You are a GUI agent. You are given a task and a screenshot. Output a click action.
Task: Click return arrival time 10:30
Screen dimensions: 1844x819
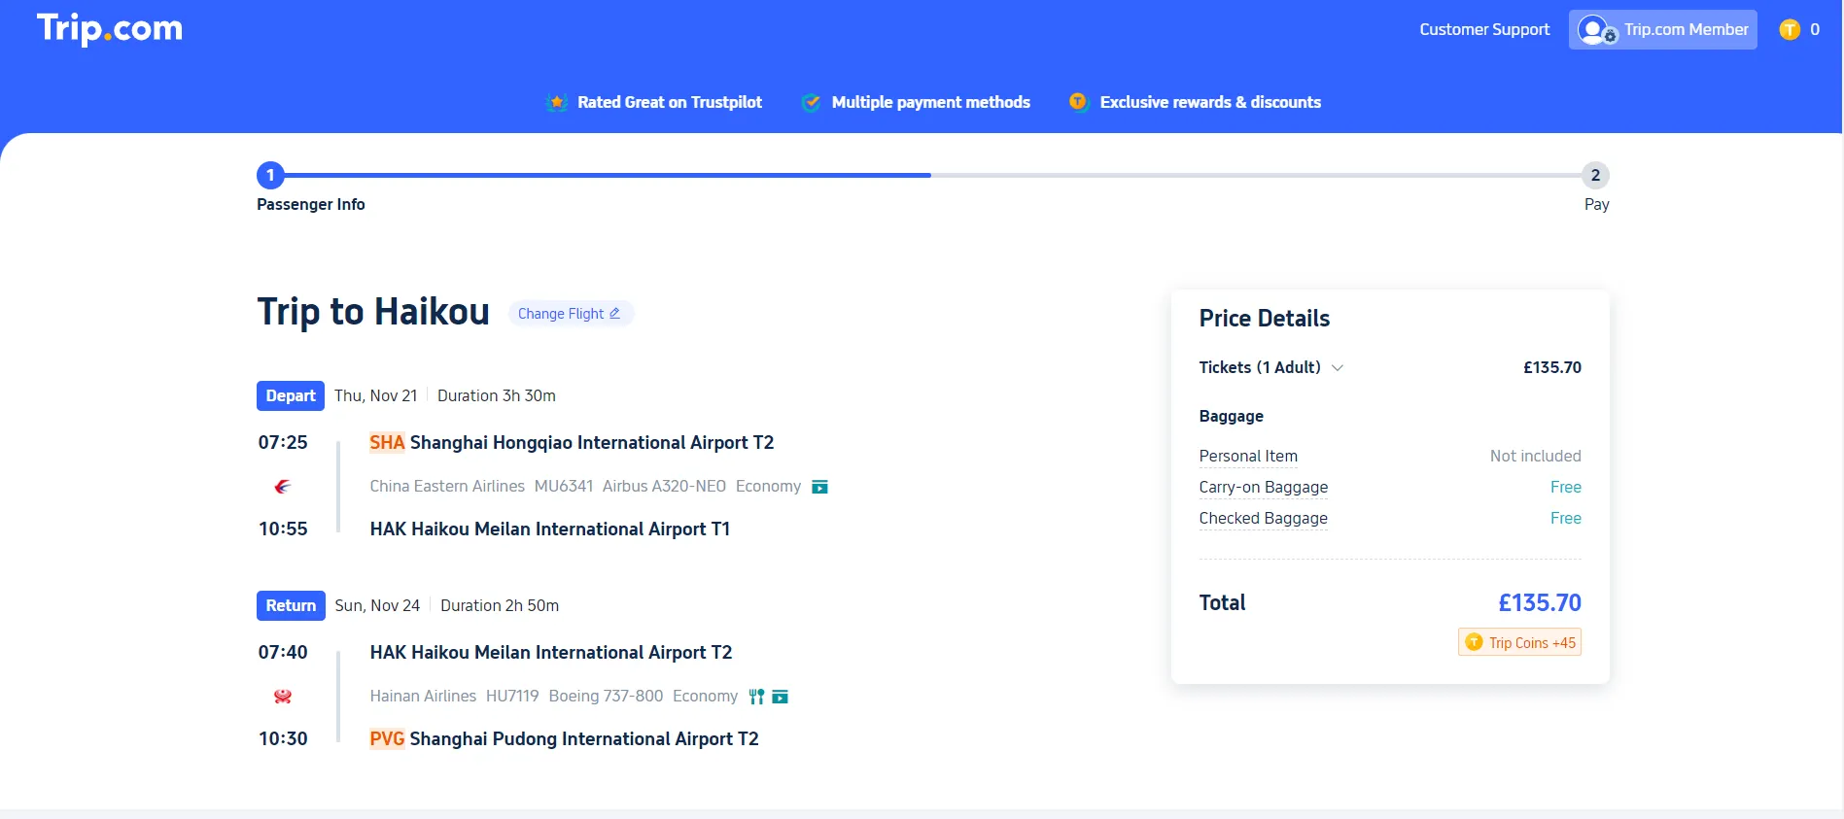coord(283,738)
